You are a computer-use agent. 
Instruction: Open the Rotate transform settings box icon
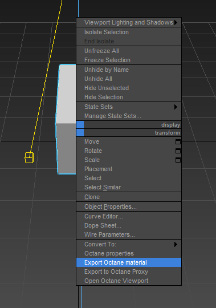[178, 151]
